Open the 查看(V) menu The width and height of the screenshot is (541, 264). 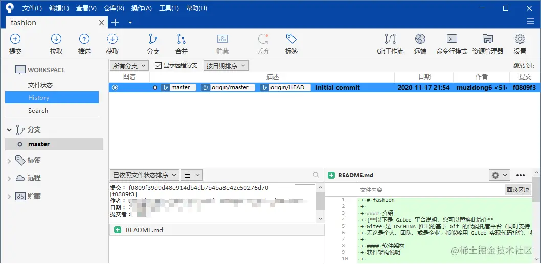[x=86, y=8]
